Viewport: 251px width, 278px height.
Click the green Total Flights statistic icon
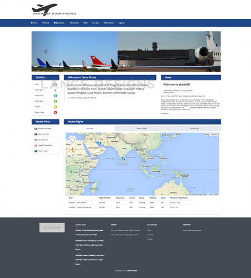(55, 101)
